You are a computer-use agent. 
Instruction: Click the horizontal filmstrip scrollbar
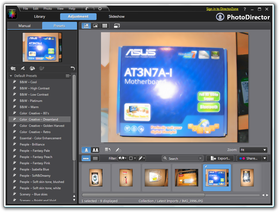click(x=143, y=195)
